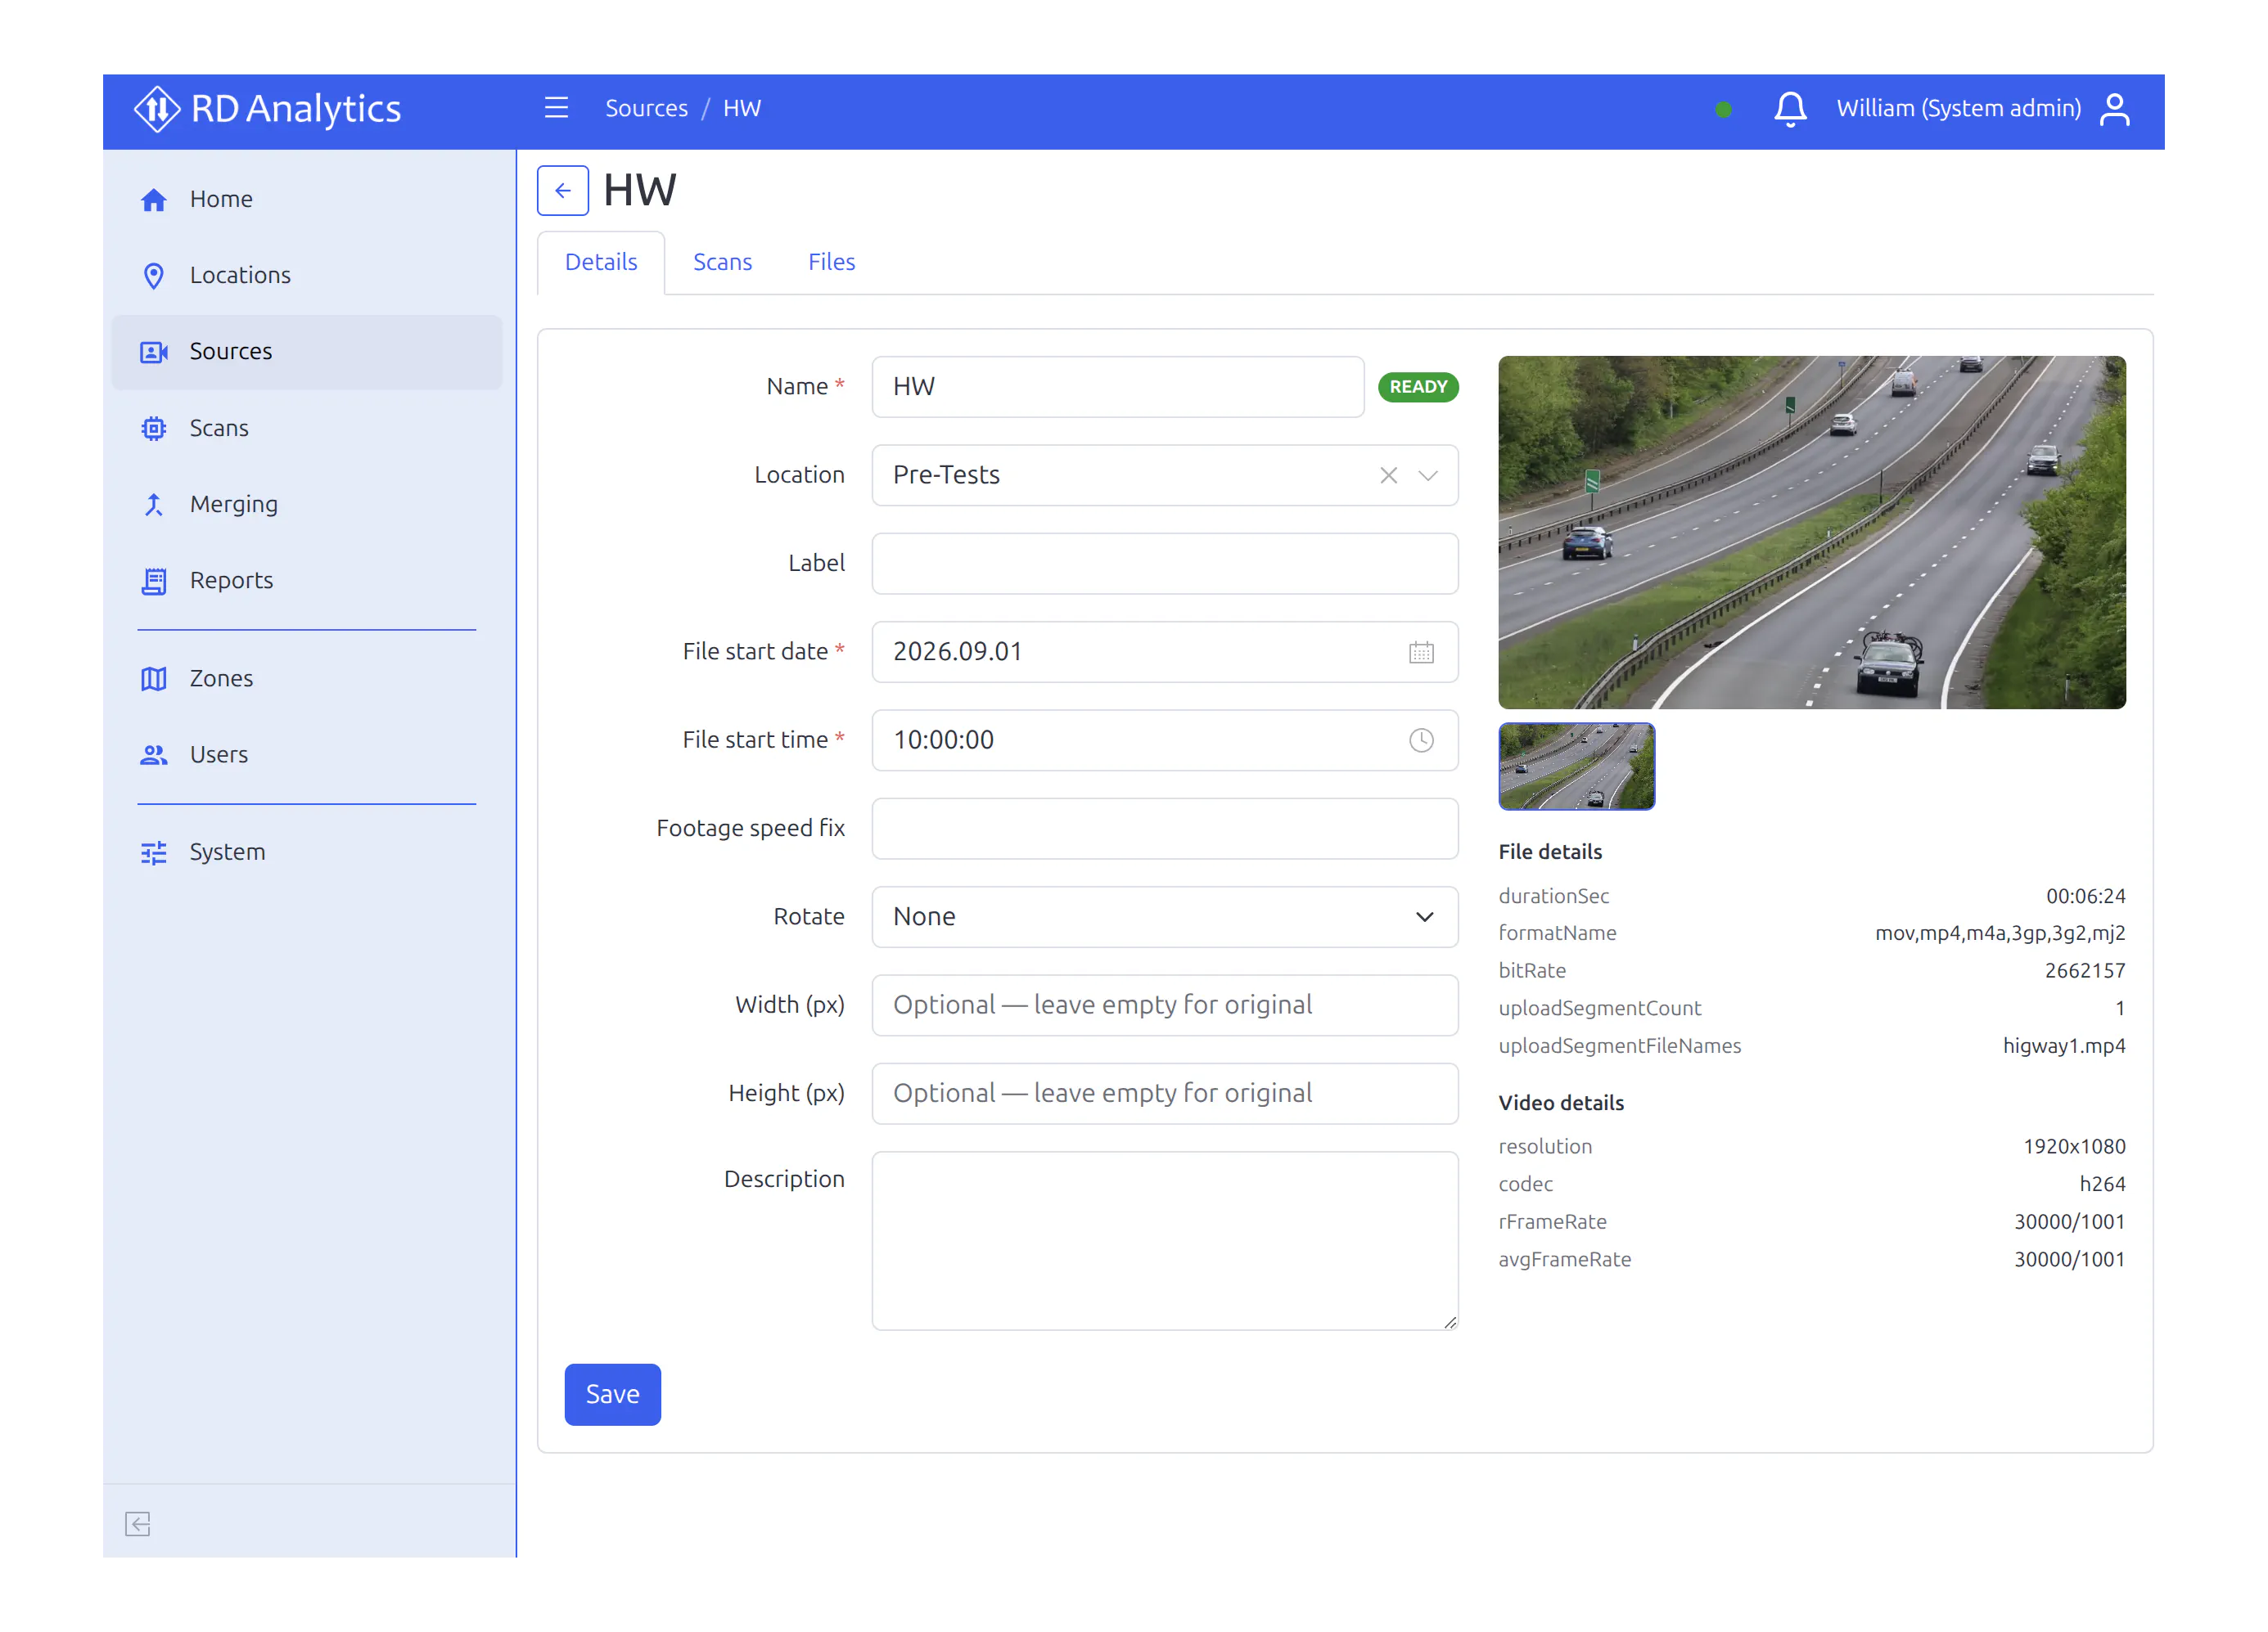Focus the File start date field
Viewport: 2268px width, 1632px height.
coord(1164,653)
